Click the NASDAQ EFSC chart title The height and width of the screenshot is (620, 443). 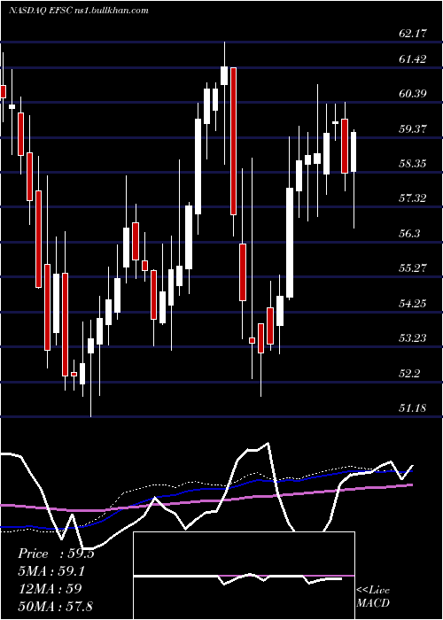[x=78, y=11]
